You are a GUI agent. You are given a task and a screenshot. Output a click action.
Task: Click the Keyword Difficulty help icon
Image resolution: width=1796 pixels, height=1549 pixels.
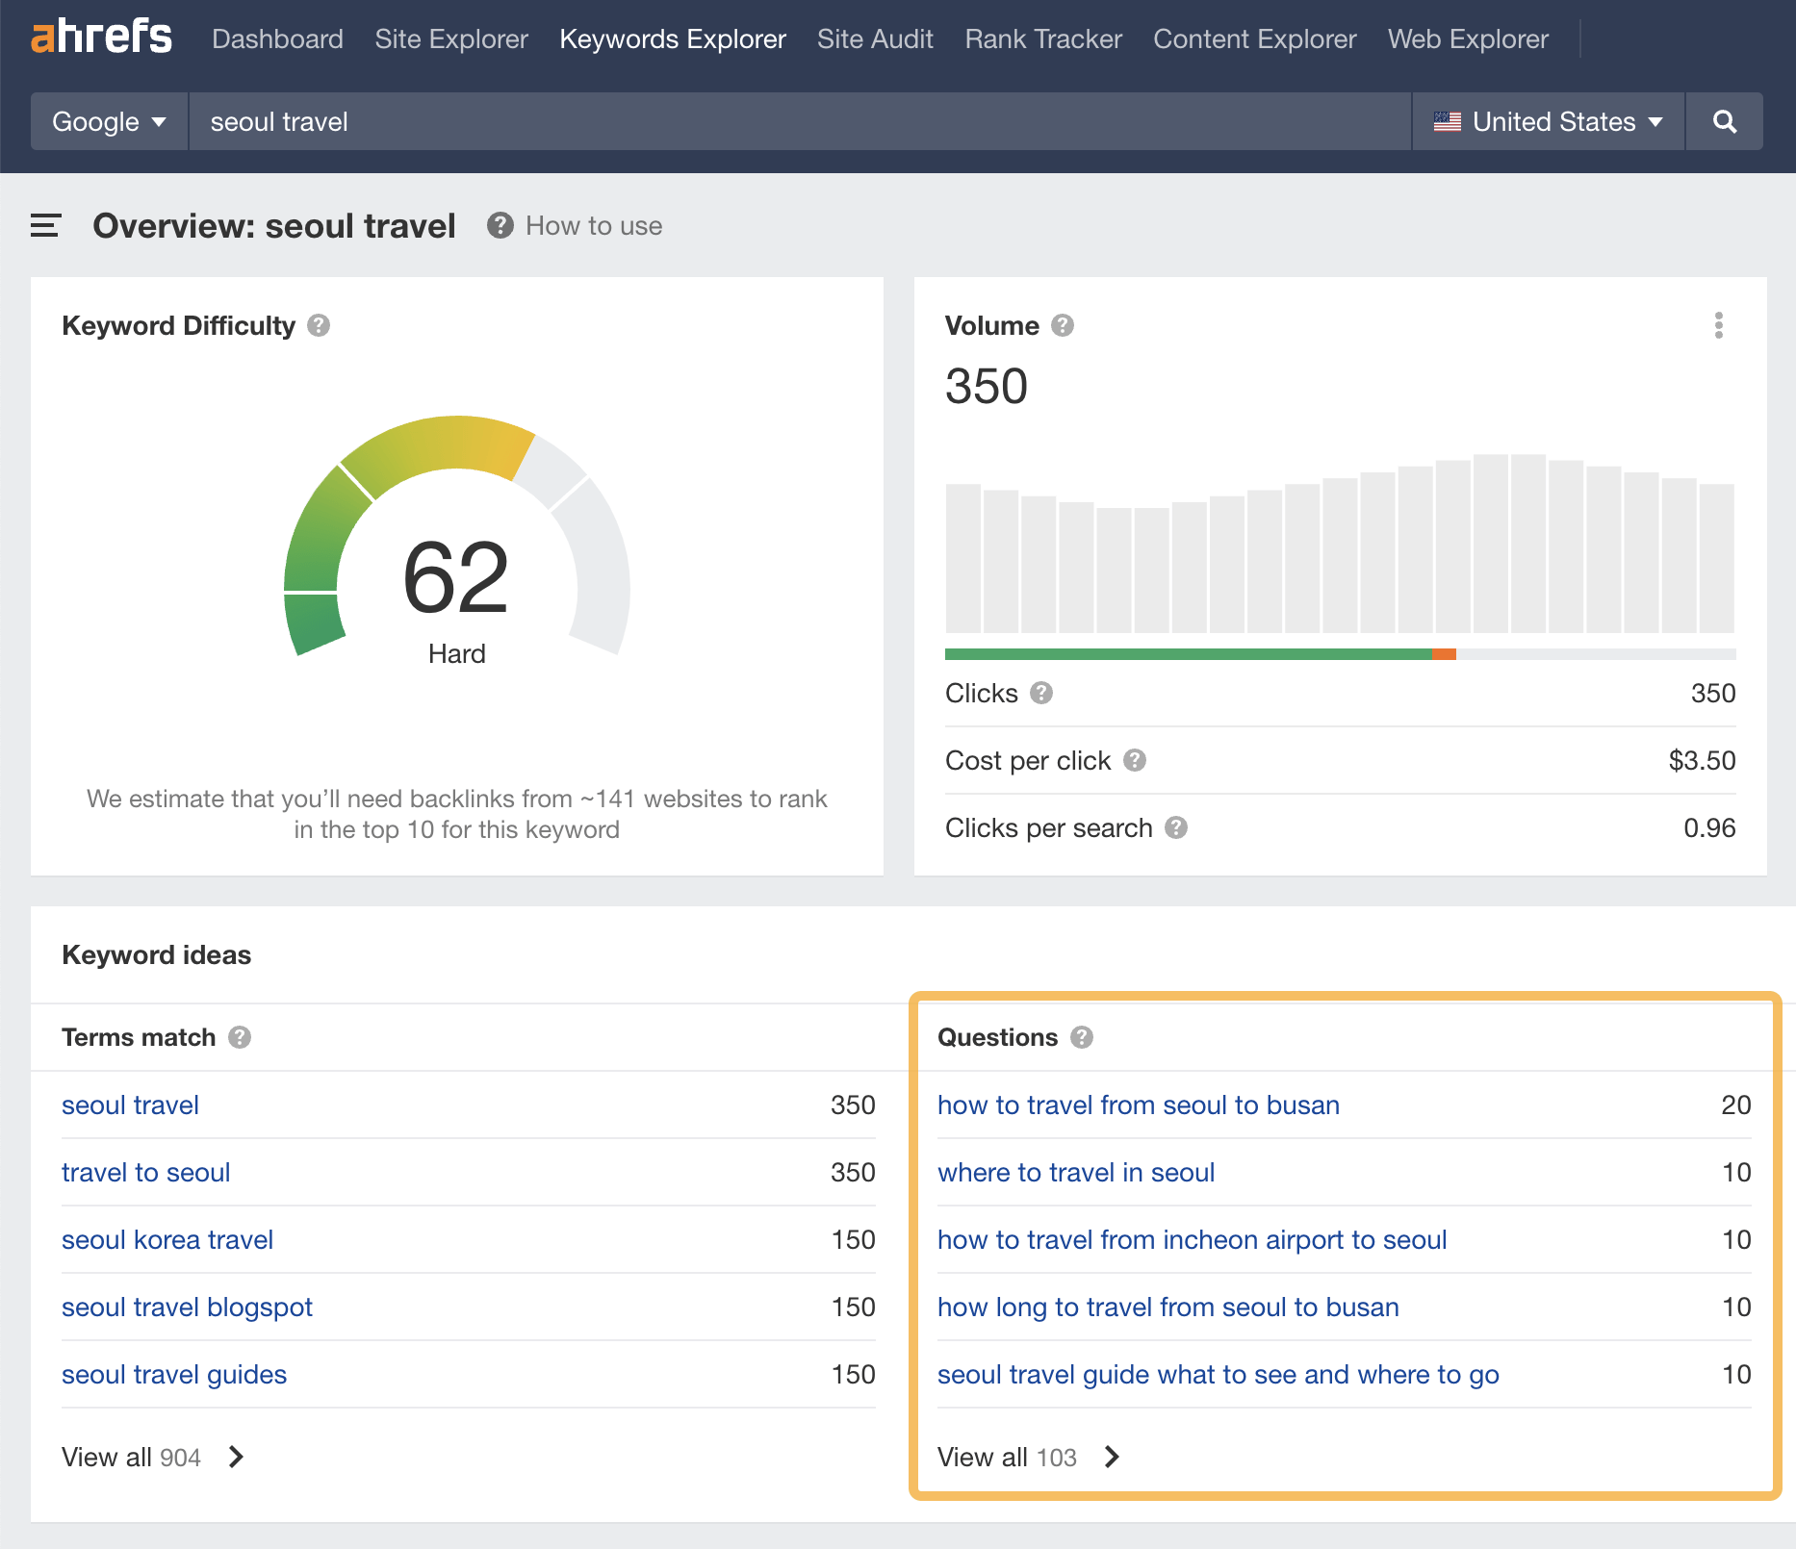click(318, 326)
